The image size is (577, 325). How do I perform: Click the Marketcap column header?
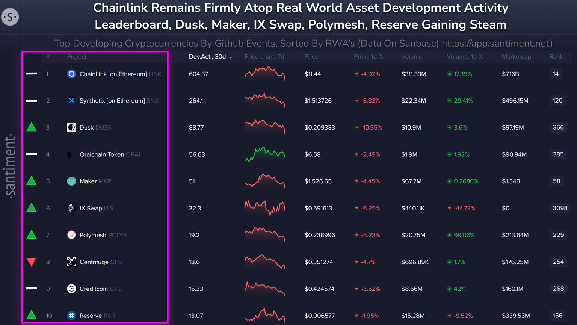coord(516,57)
